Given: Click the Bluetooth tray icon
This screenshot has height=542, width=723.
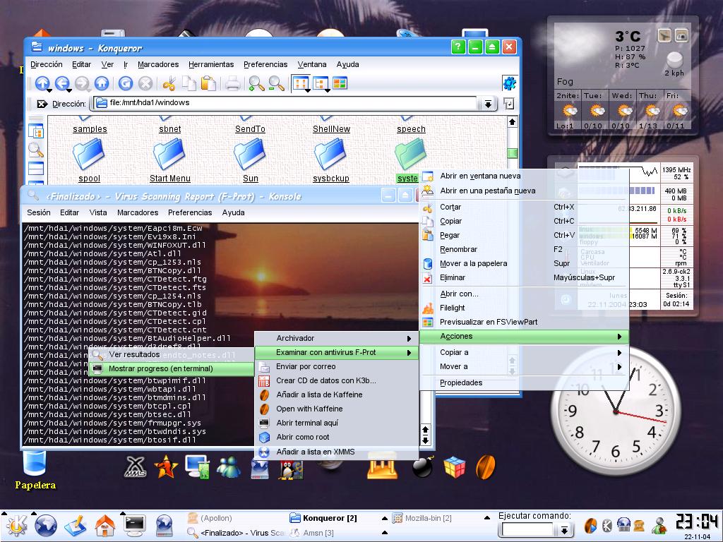Looking at the screenshot, I should [607, 525].
